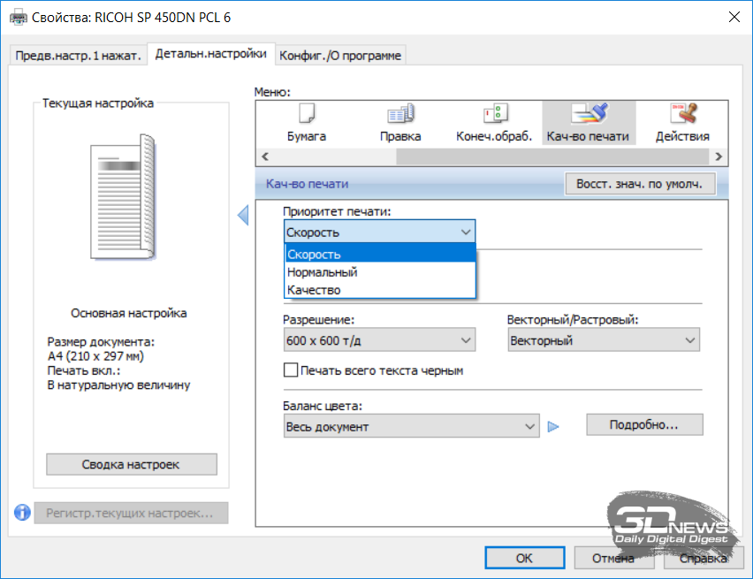This screenshot has width=753, height=579.
Task: Switch to the Предв.настр. 1 нажат. tab
Action: tap(79, 56)
